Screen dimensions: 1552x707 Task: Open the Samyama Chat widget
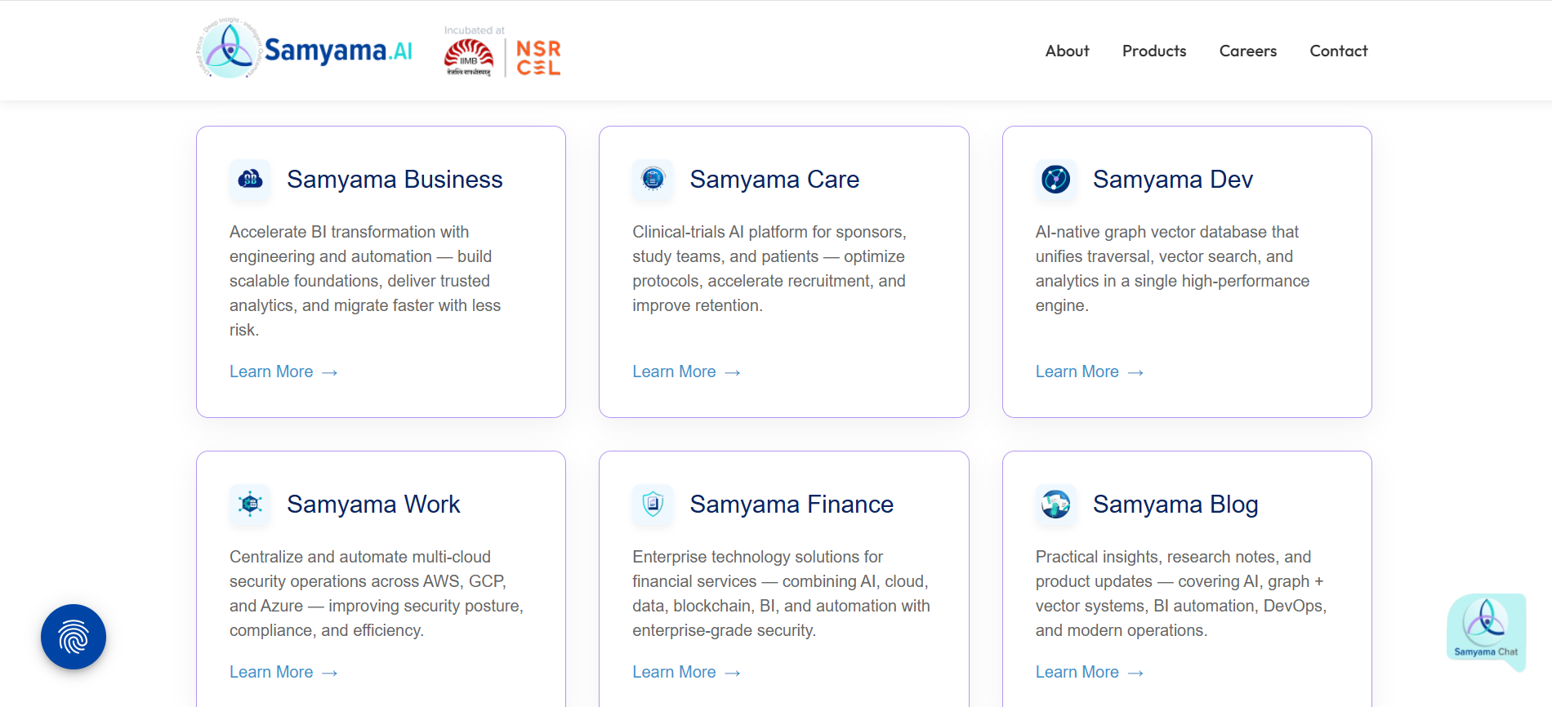pos(1486,631)
